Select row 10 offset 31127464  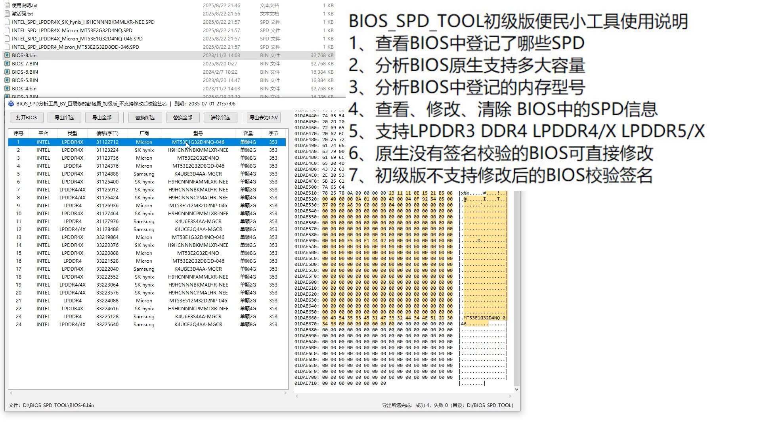(107, 214)
